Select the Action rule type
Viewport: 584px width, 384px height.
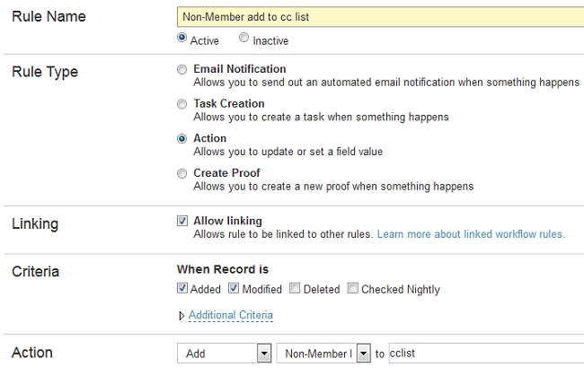[x=182, y=139]
